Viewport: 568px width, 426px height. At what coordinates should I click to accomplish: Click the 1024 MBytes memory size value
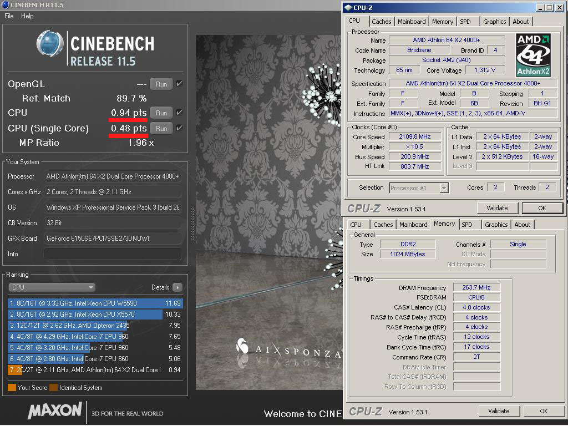[x=408, y=254]
